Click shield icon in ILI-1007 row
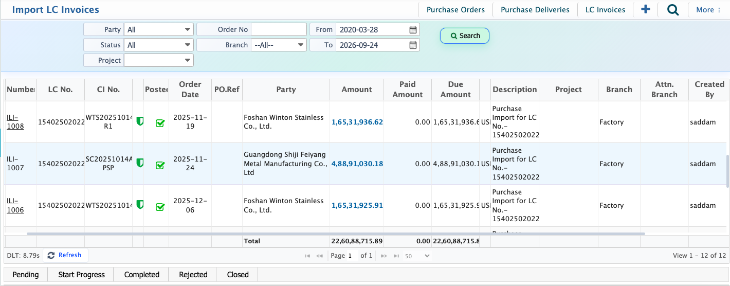Image resolution: width=730 pixels, height=286 pixels. [x=139, y=163]
